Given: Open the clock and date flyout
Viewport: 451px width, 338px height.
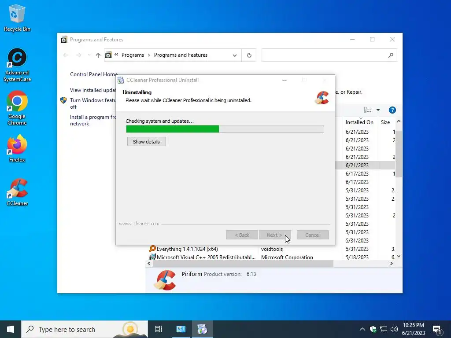Looking at the screenshot, I should [x=413, y=329].
